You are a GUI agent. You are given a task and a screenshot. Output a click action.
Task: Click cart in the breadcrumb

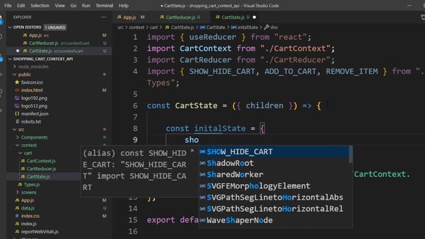coord(153,27)
